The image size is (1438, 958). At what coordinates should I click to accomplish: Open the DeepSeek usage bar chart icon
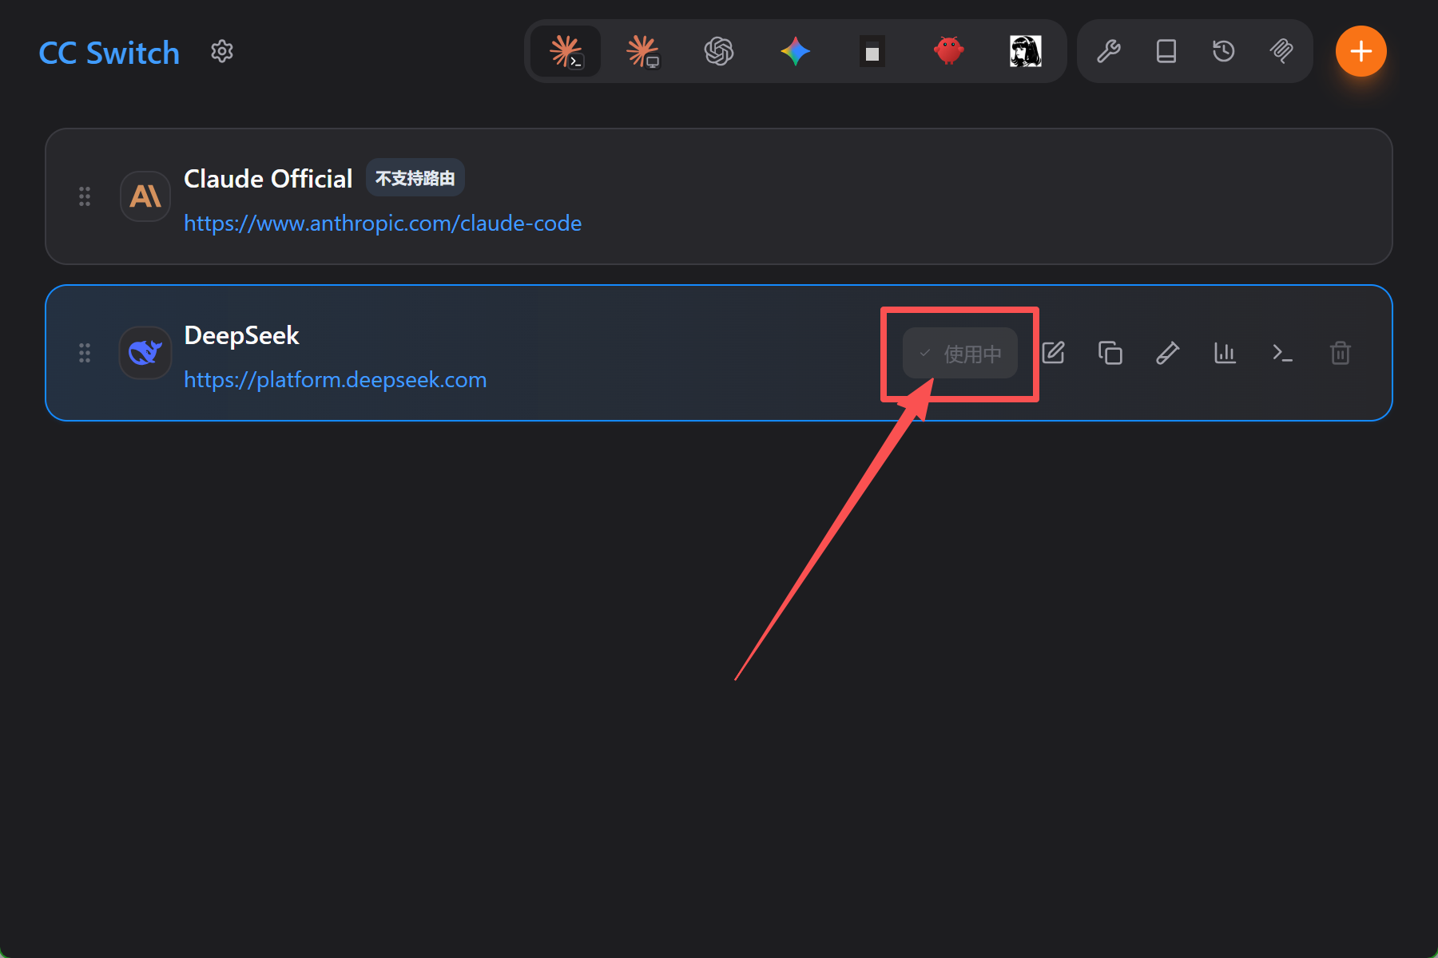[1225, 353]
